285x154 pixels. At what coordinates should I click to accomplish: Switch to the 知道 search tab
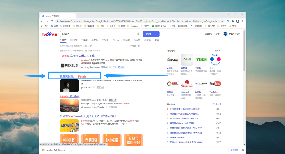click(105, 40)
